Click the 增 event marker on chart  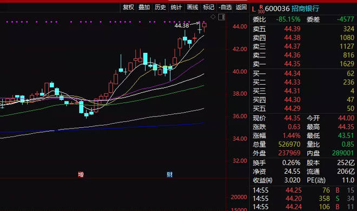click(x=81, y=174)
